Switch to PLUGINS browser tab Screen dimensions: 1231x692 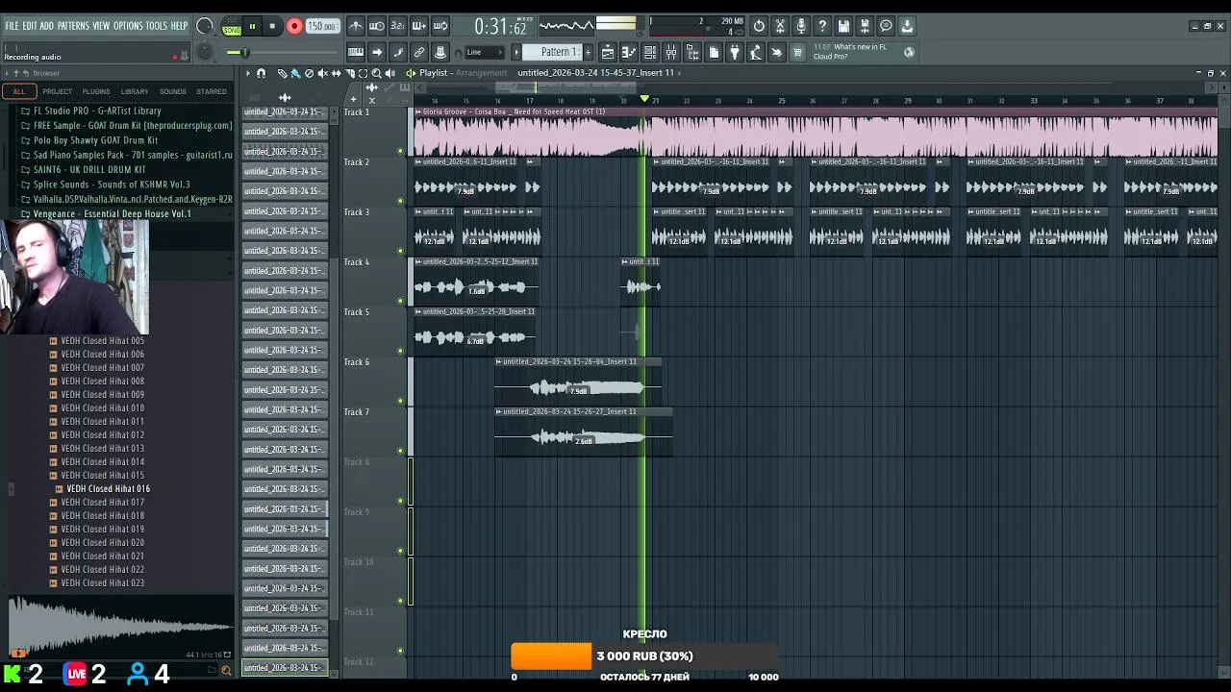96,91
